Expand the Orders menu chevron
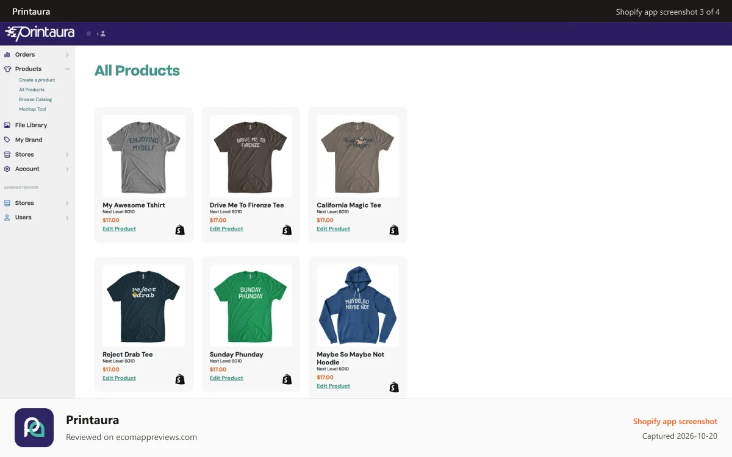 67,55
